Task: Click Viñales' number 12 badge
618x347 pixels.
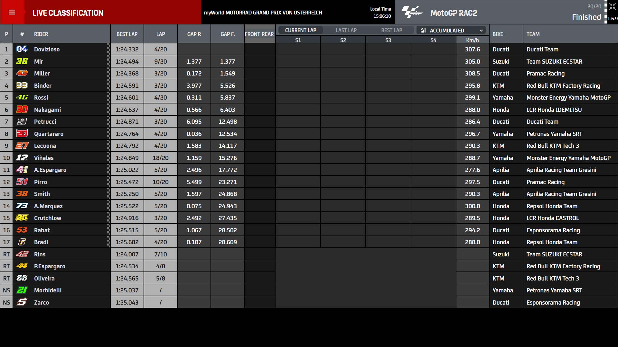Action: point(22,158)
